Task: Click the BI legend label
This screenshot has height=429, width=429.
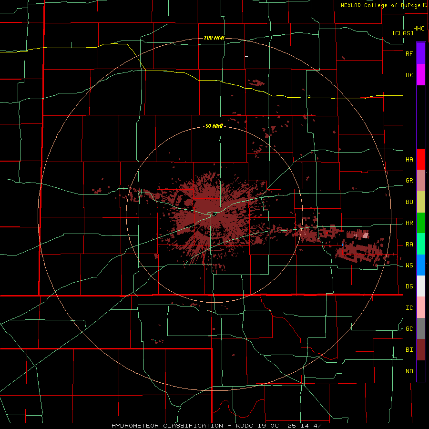Action: point(409,350)
